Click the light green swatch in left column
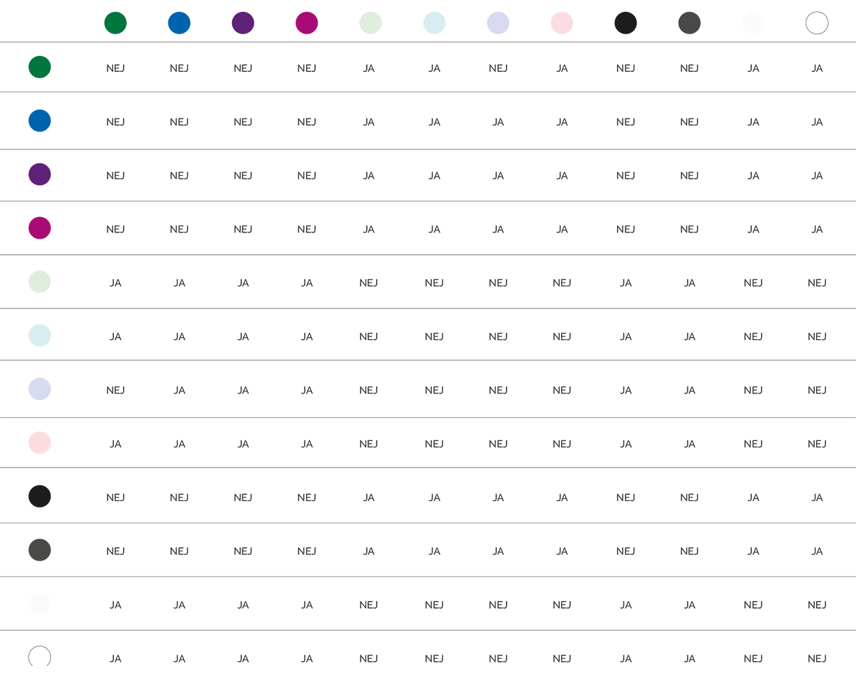Screen dimensions: 856x677 pos(40,282)
